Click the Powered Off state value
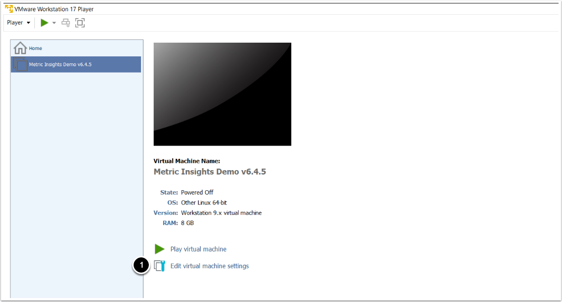 pos(197,193)
